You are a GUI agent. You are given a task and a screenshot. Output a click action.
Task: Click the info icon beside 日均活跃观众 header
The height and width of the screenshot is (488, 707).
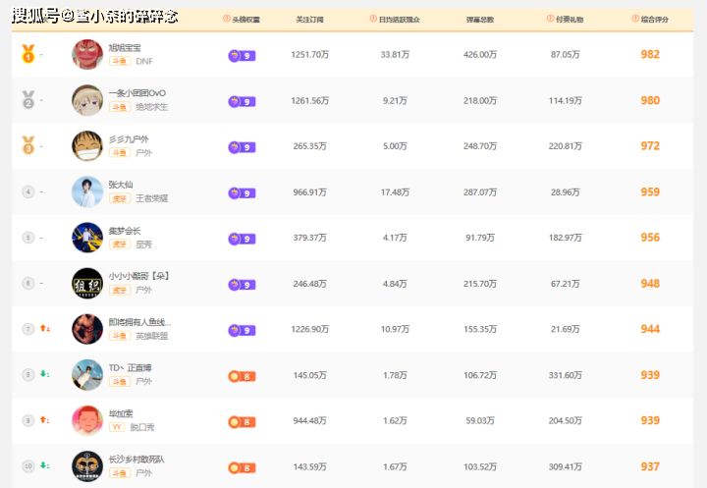373,19
